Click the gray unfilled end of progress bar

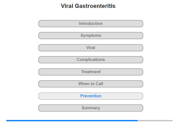coord(155,120)
